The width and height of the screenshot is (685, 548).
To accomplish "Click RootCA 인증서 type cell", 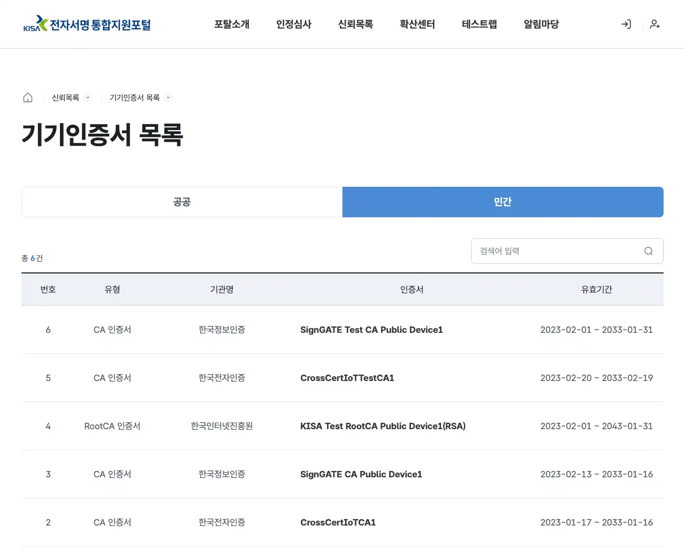I will pos(112,426).
